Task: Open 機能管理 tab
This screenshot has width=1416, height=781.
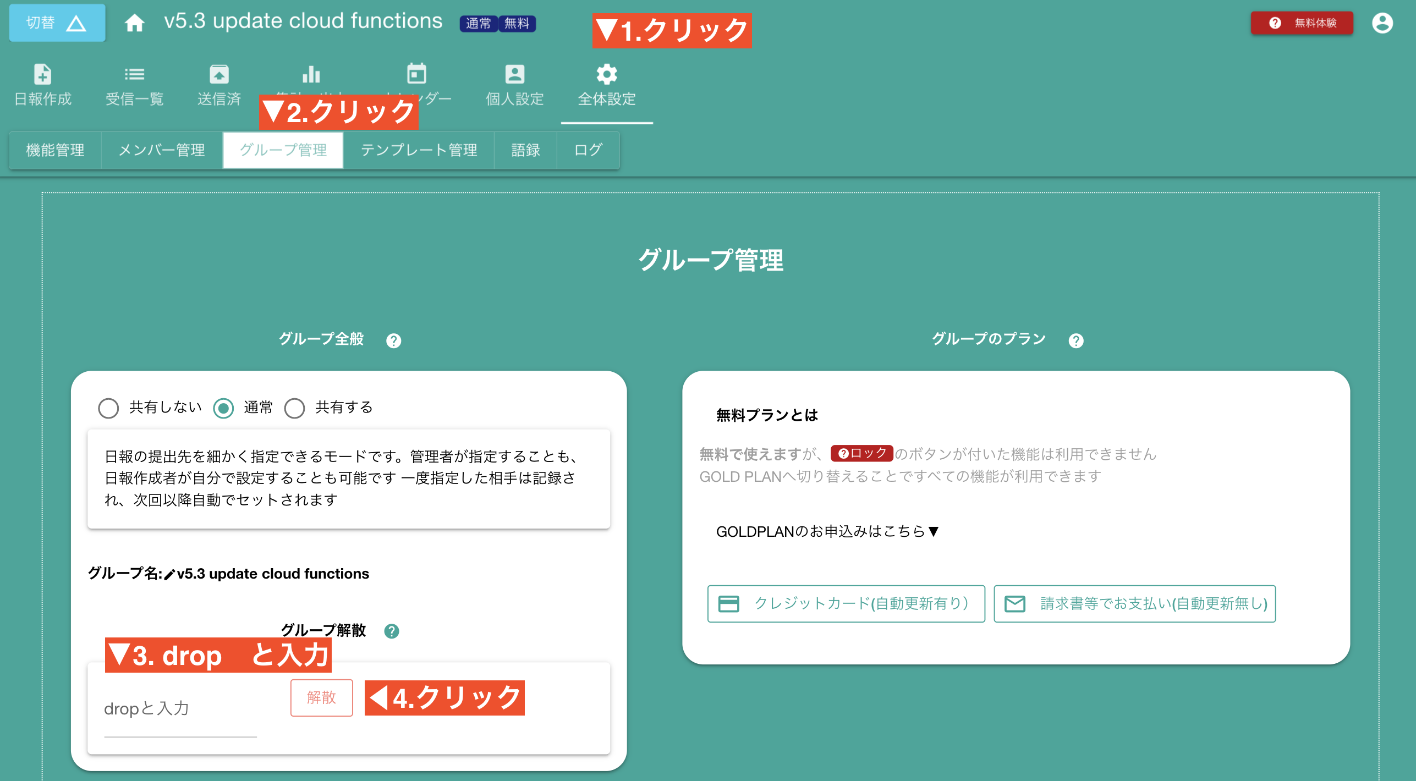Action: click(55, 150)
